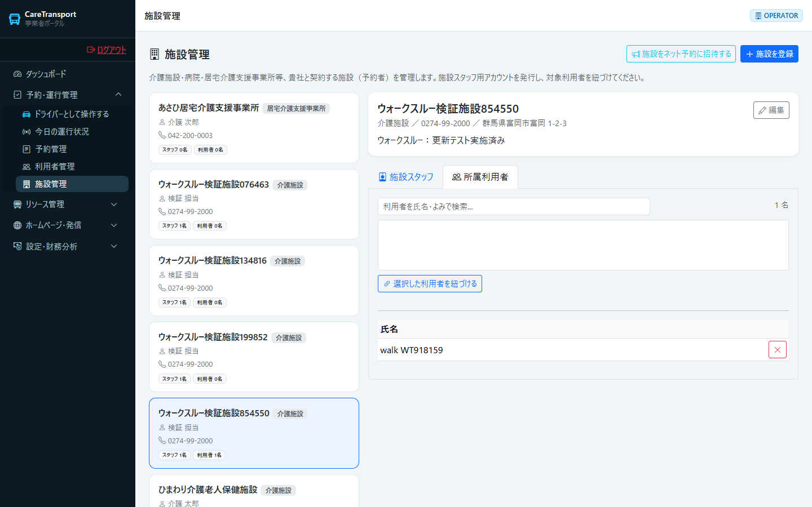Expand the 設定・財務分析 section chevron
The width and height of the screenshot is (812, 507).
pos(114,246)
